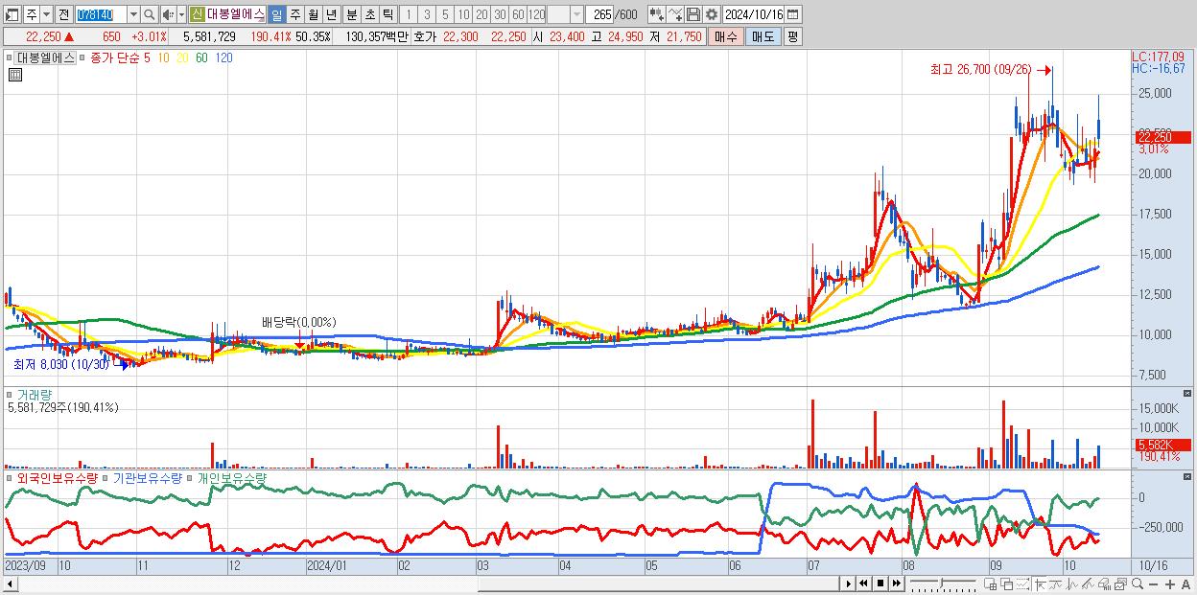The image size is (1197, 595).
Task: Close the volume panel with its x button
Action: [1188, 393]
